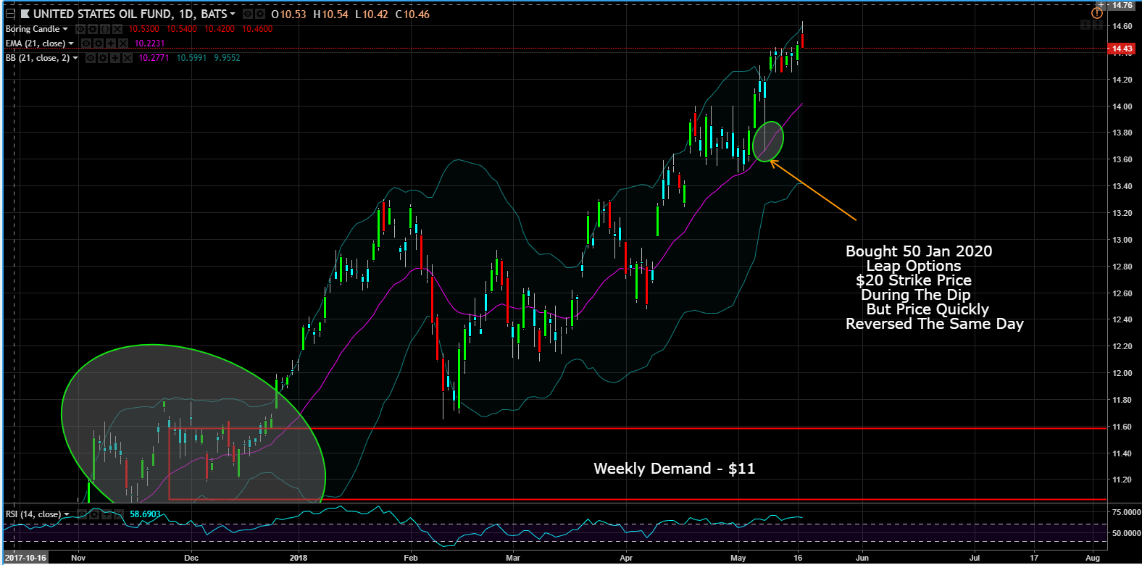1142x565 pixels.
Task: Click the 75.0000 RSI scale label
Action: coord(1127,512)
